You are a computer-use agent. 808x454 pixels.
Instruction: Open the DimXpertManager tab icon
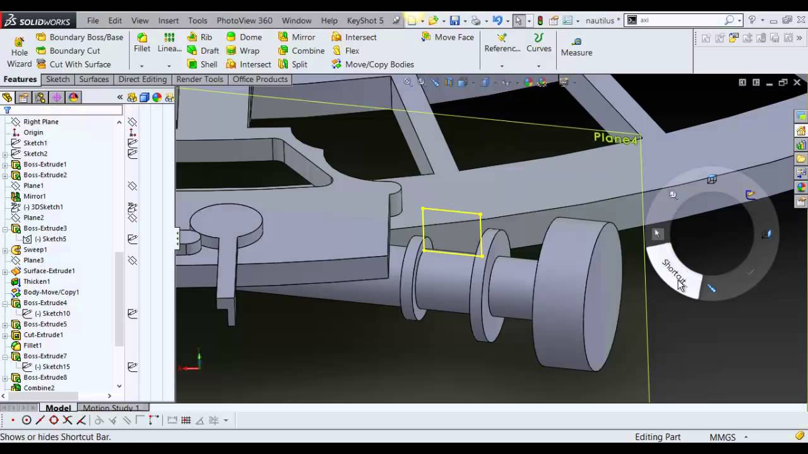pyautogui.click(x=57, y=98)
